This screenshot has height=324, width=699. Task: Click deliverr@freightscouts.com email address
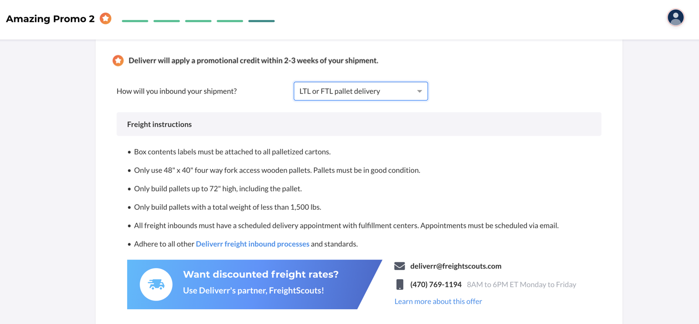pos(456,266)
